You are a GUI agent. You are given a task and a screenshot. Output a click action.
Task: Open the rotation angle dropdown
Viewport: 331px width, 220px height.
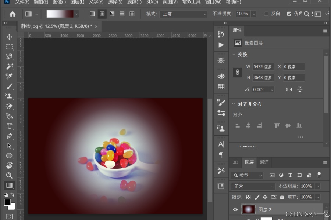pyautogui.click(x=272, y=89)
